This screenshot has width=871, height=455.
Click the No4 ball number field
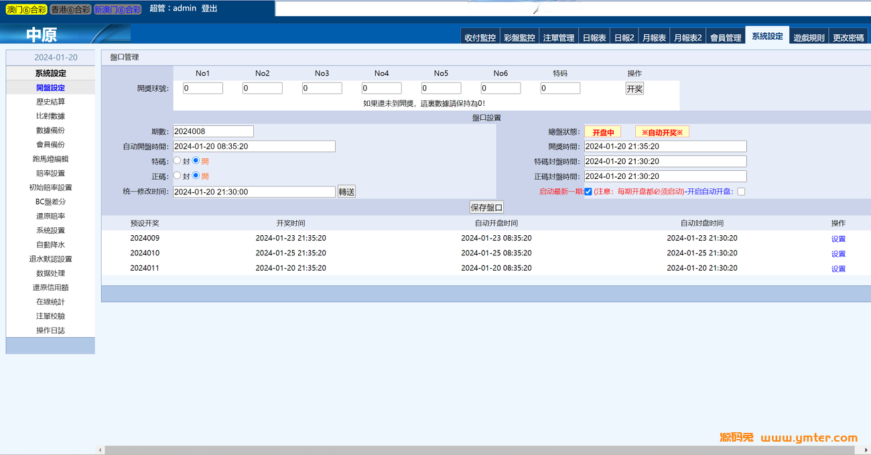382,88
